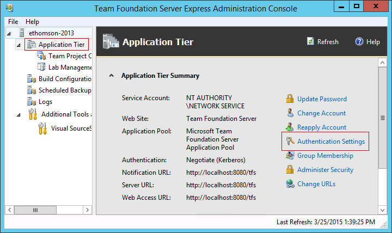Collapse the ethomson-2013 server node

[9, 34]
